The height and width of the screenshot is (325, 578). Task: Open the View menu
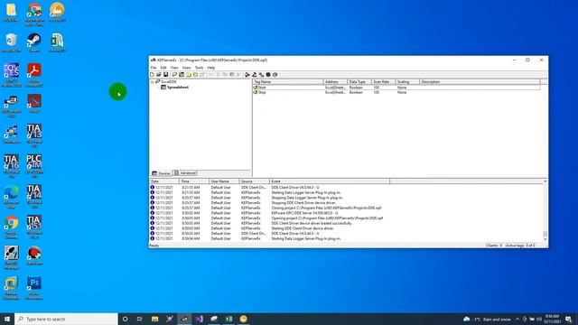point(174,68)
